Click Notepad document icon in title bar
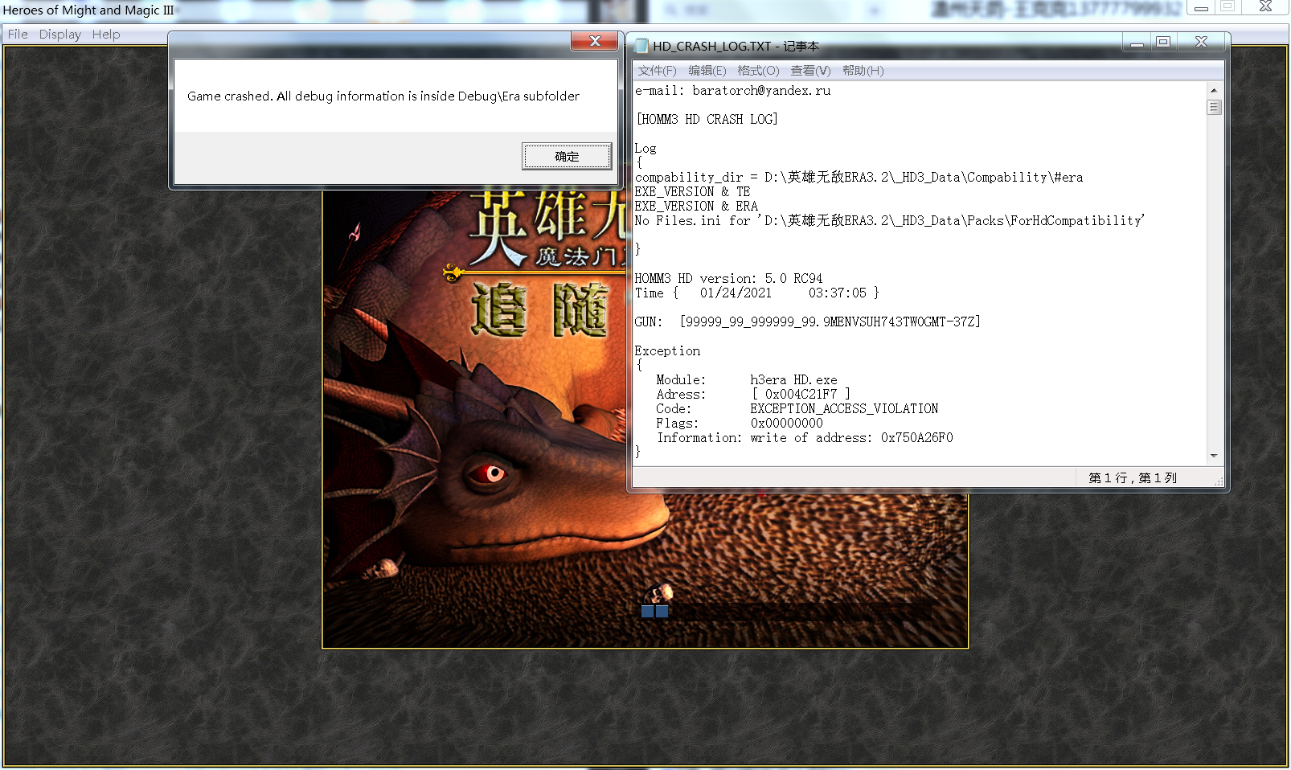1291x770 pixels. pos(641,46)
